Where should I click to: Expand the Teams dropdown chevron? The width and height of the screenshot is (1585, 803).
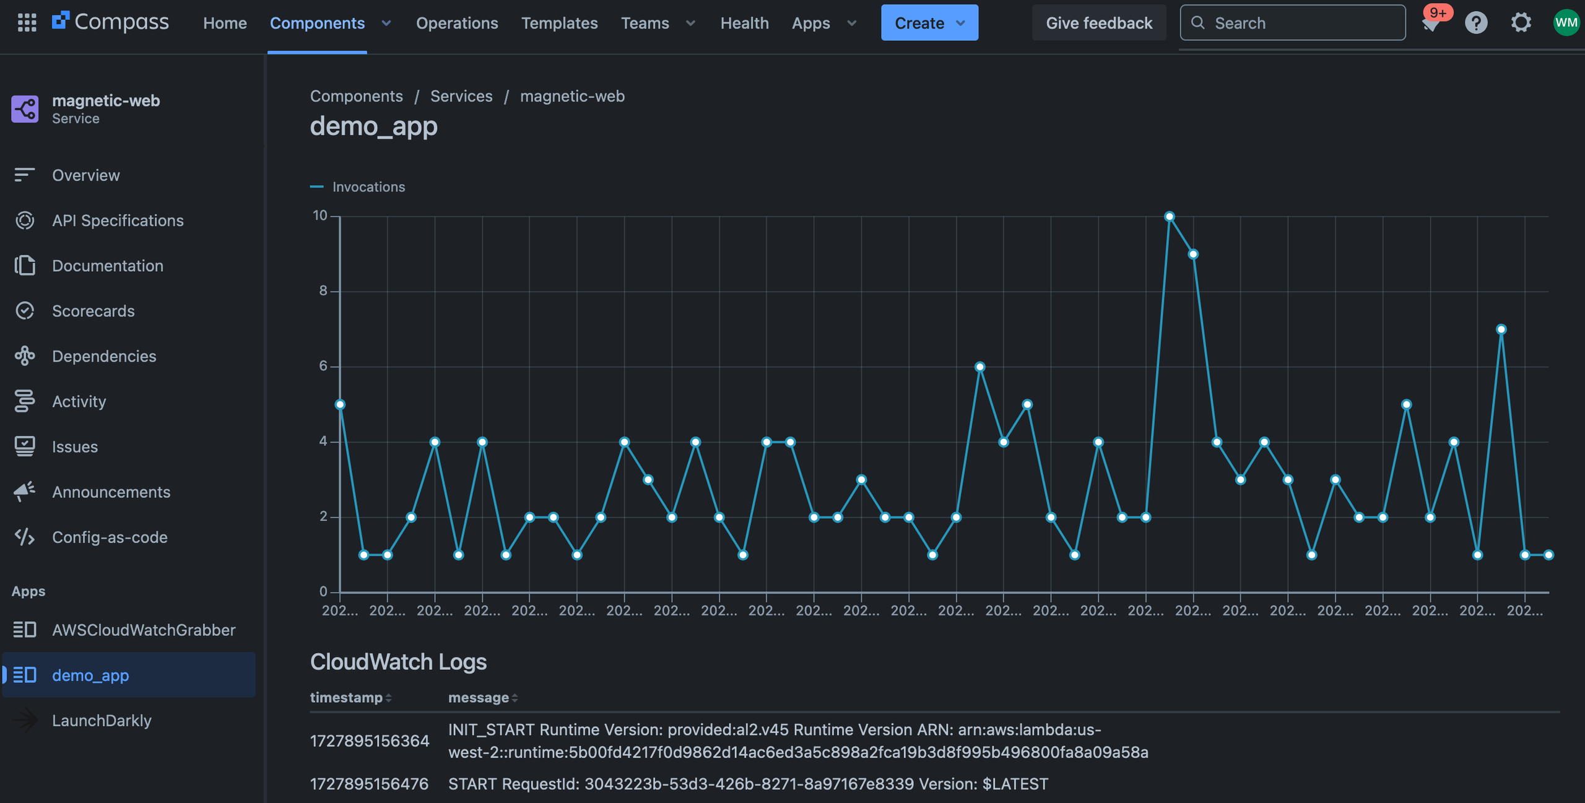[690, 24]
